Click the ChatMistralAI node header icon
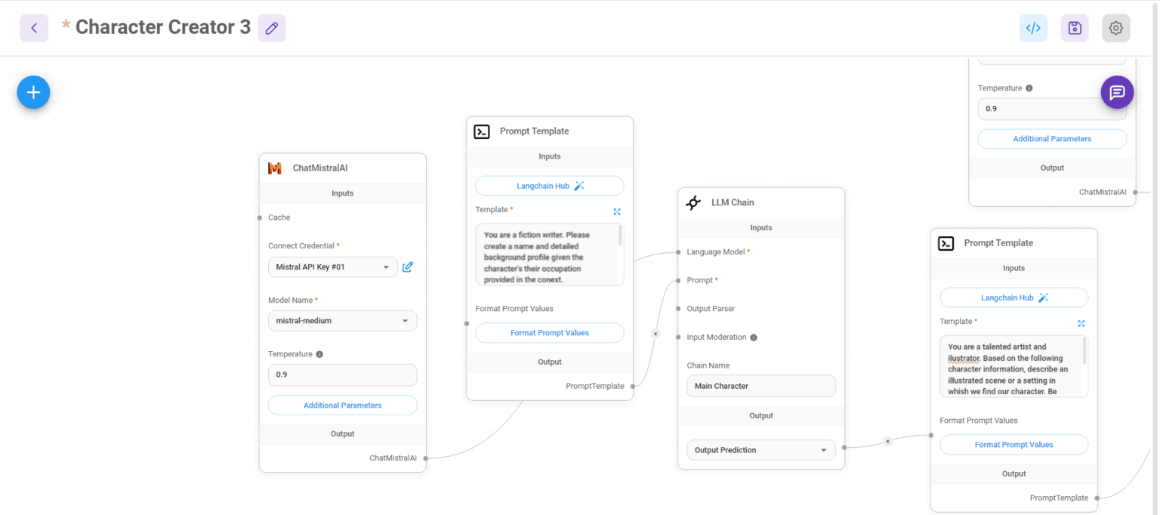 pos(277,167)
